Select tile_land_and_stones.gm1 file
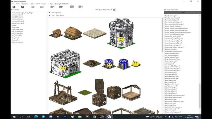 tap(175, 95)
